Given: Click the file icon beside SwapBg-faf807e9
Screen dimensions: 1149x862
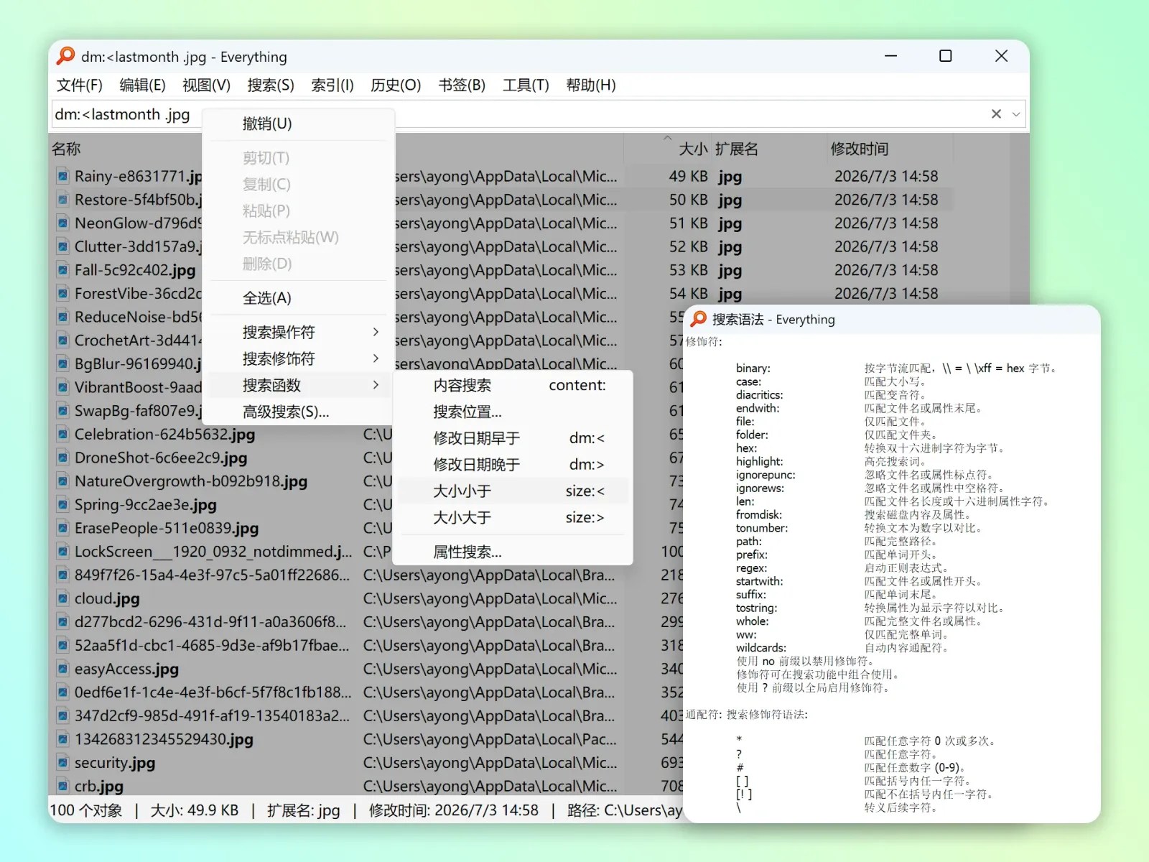Looking at the screenshot, I should point(63,411).
